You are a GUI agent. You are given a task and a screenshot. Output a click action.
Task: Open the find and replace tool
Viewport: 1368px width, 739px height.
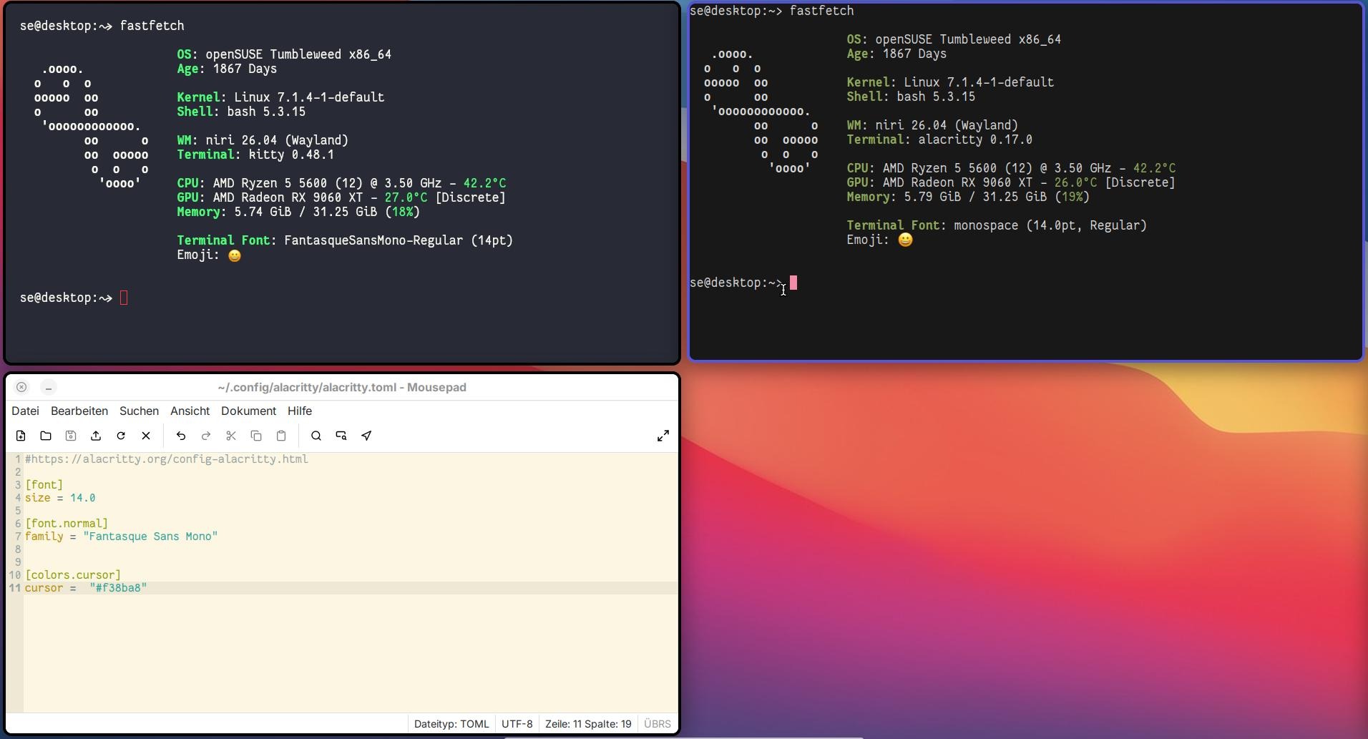[341, 436]
